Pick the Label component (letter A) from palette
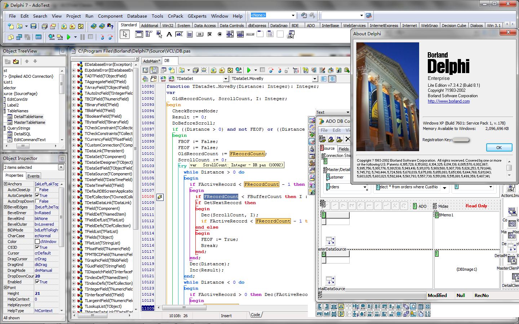Viewport: 519px width, 324px height. (169, 34)
